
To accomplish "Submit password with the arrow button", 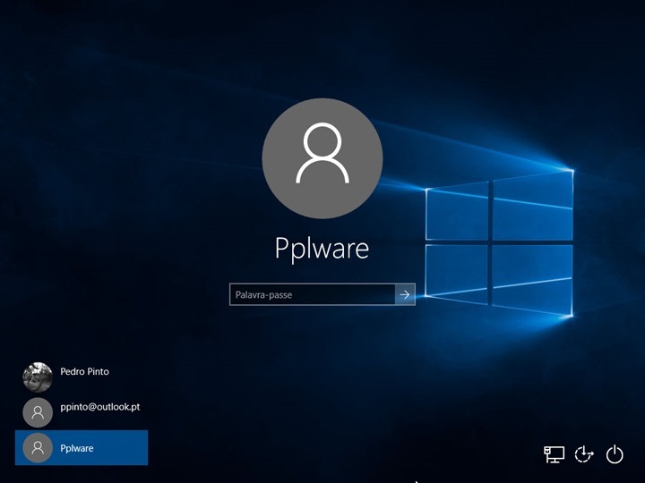I will click(x=405, y=294).
